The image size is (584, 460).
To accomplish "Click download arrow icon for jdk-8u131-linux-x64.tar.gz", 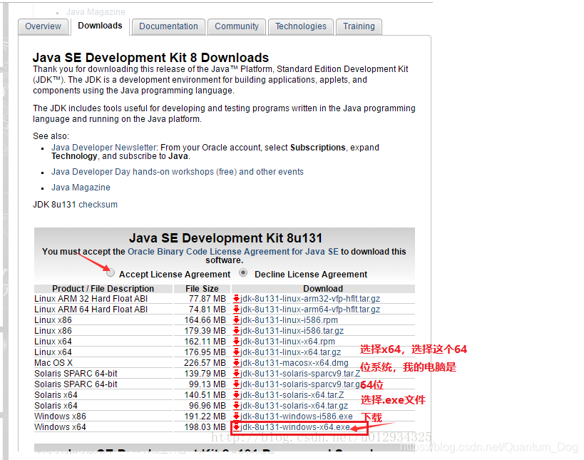I will [236, 352].
